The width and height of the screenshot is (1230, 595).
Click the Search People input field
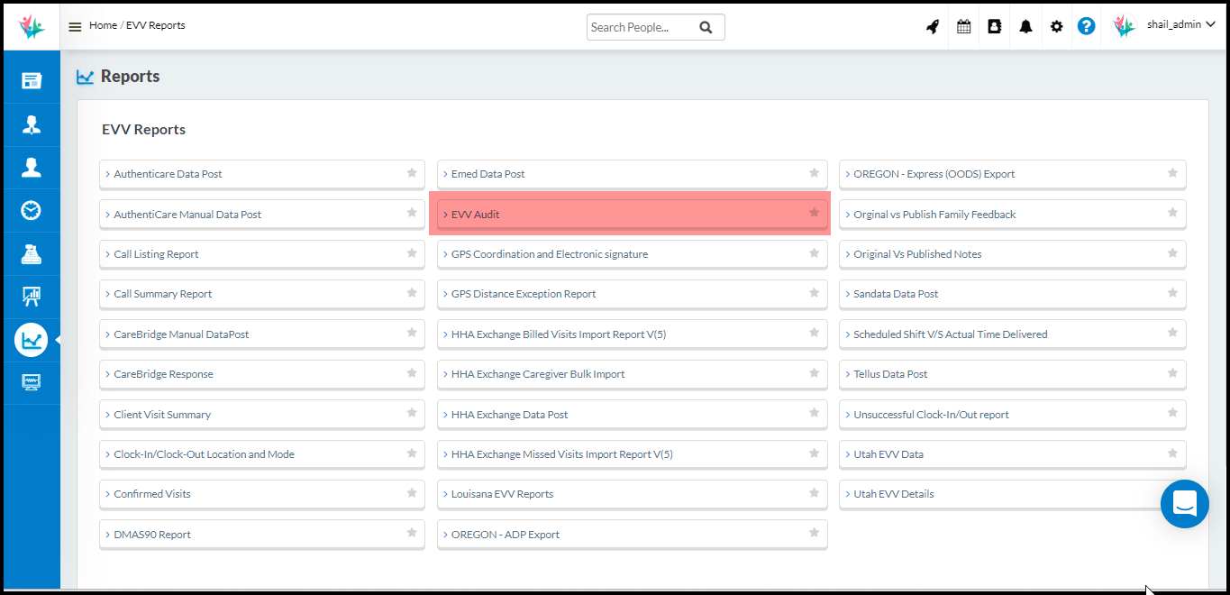point(641,27)
